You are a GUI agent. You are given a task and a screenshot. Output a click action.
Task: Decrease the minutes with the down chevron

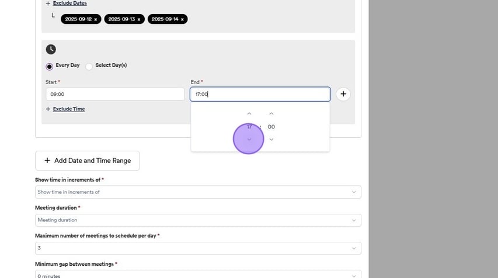pyautogui.click(x=271, y=140)
